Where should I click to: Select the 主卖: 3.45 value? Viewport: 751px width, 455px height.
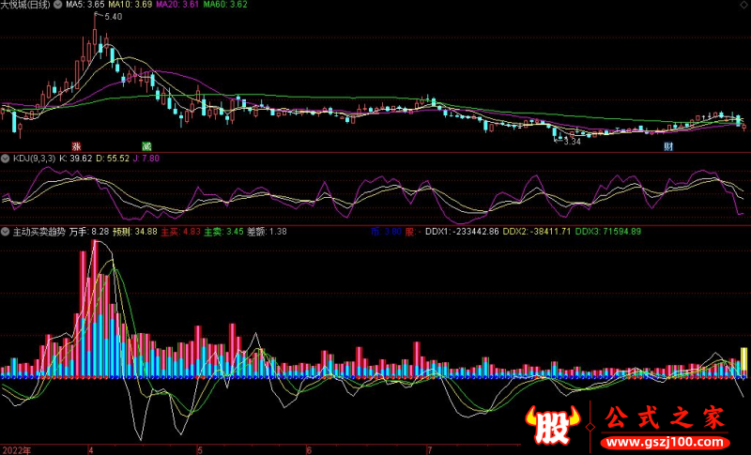click(223, 232)
